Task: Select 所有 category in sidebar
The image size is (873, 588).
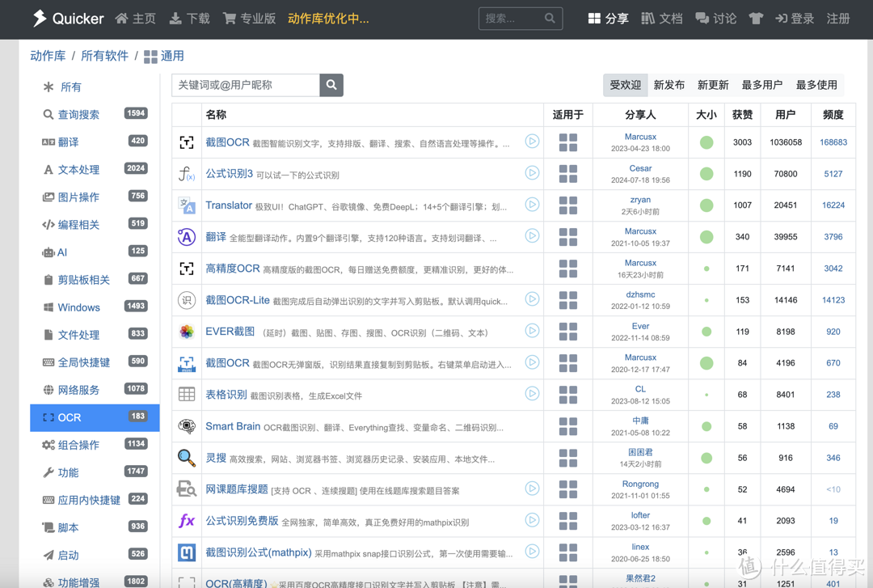Action: click(x=95, y=87)
